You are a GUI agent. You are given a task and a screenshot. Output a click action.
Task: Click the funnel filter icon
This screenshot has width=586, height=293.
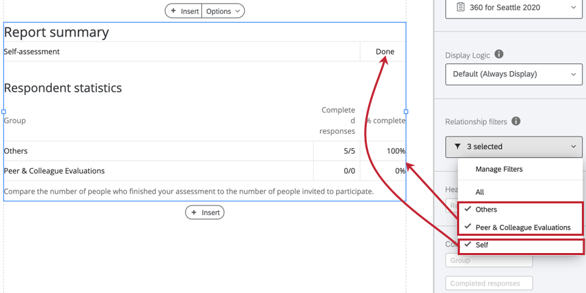point(457,147)
